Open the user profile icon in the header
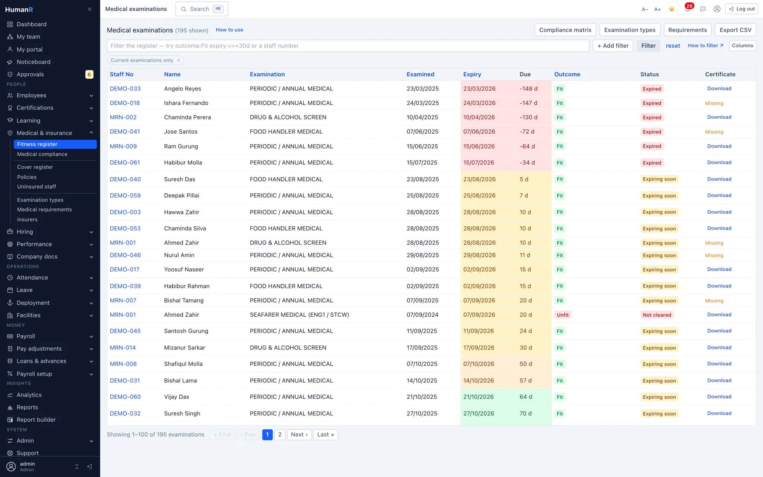The width and height of the screenshot is (763, 477). click(717, 9)
